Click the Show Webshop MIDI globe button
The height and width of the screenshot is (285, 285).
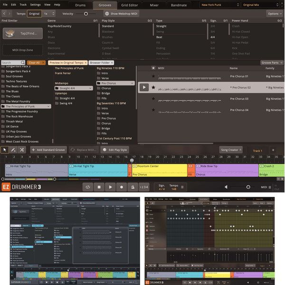(x=121, y=14)
